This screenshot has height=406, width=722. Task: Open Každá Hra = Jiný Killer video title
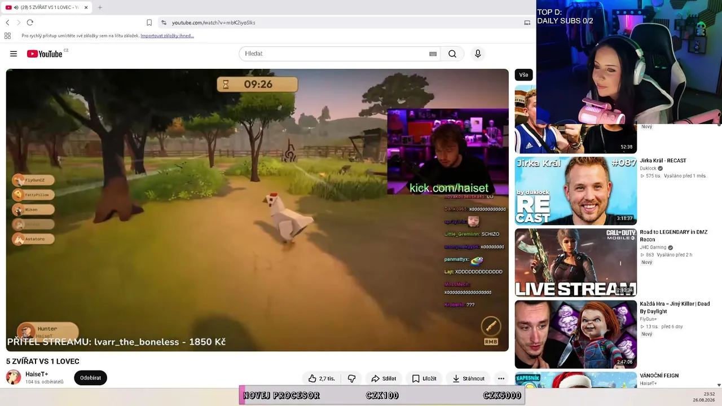(675, 307)
